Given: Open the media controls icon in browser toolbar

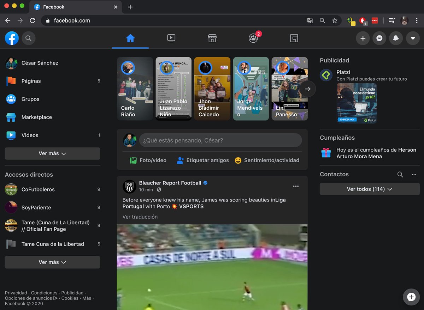Looking at the screenshot, I should pos(391,20).
